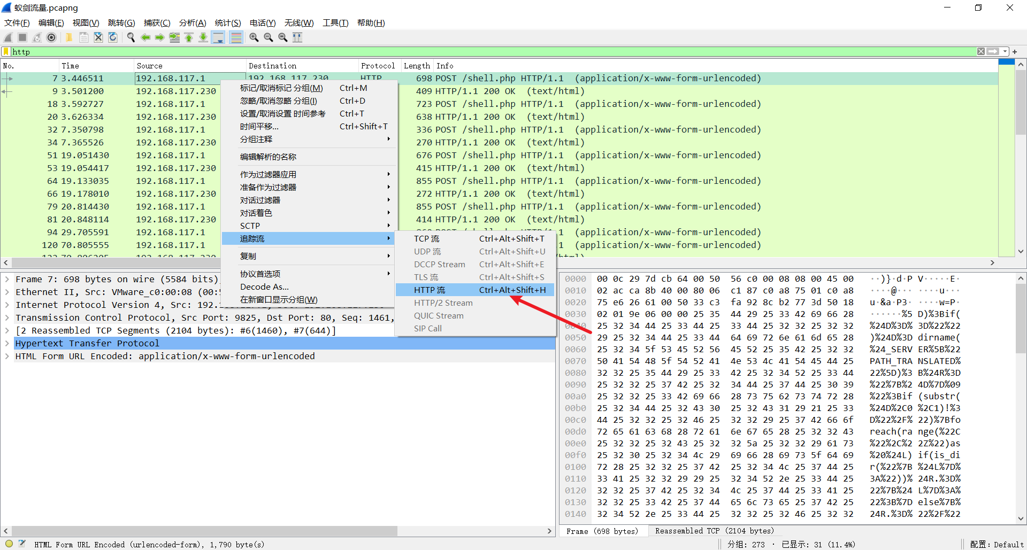Image resolution: width=1027 pixels, height=550 pixels.
Task: Toggle mark/unmark packet menu entry
Action: tap(281, 88)
